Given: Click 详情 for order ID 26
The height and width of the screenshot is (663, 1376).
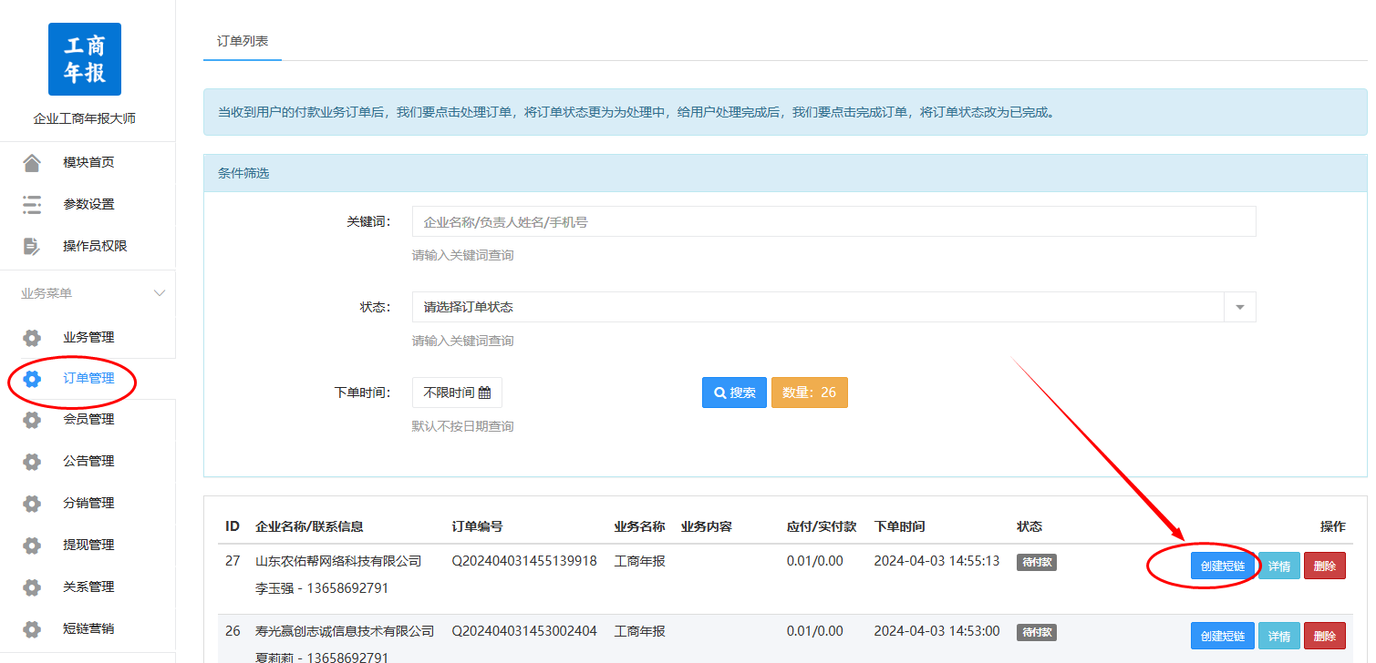Looking at the screenshot, I should pyautogui.click(x=1279, y=636).
